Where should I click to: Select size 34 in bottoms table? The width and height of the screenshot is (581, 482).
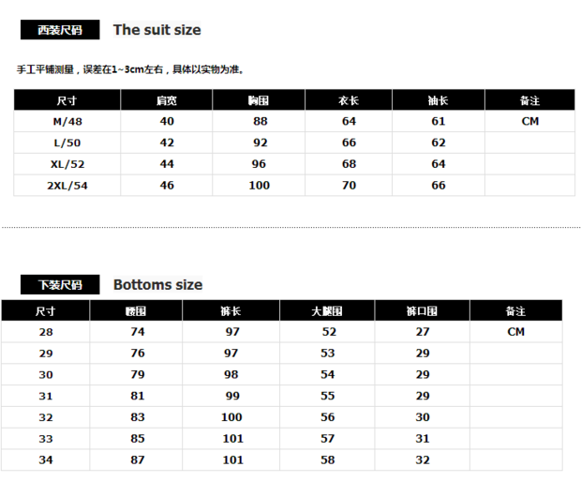(46, 460)
